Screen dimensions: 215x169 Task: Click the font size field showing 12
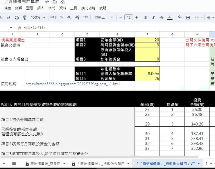(x=129, y=17)
